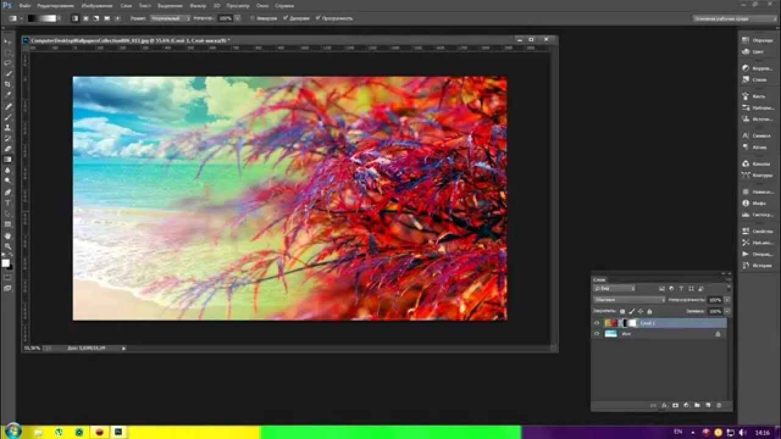Select the Clone Stamp tool
The width and height of the screenshot is (781, 439).
click(8, 127)
